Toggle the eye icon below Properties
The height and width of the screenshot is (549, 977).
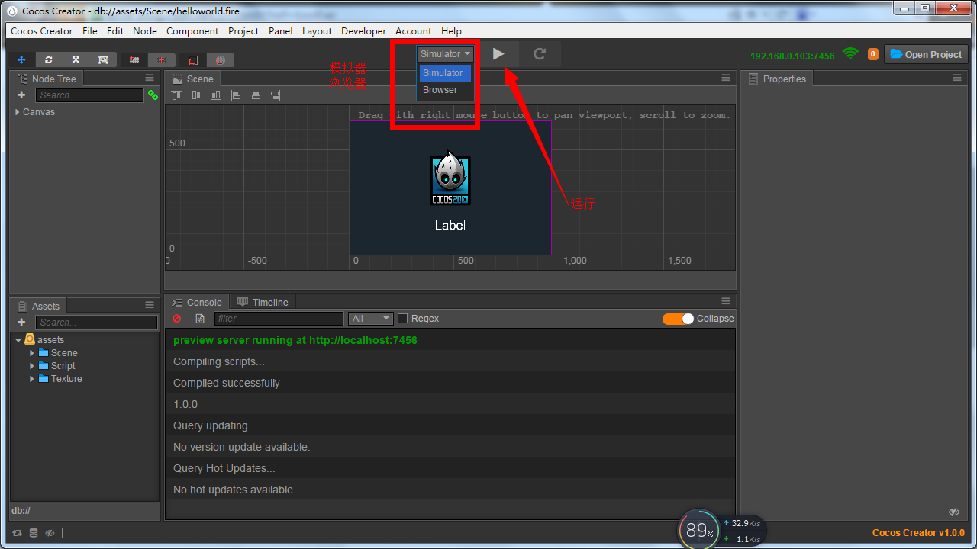point(954,512)
